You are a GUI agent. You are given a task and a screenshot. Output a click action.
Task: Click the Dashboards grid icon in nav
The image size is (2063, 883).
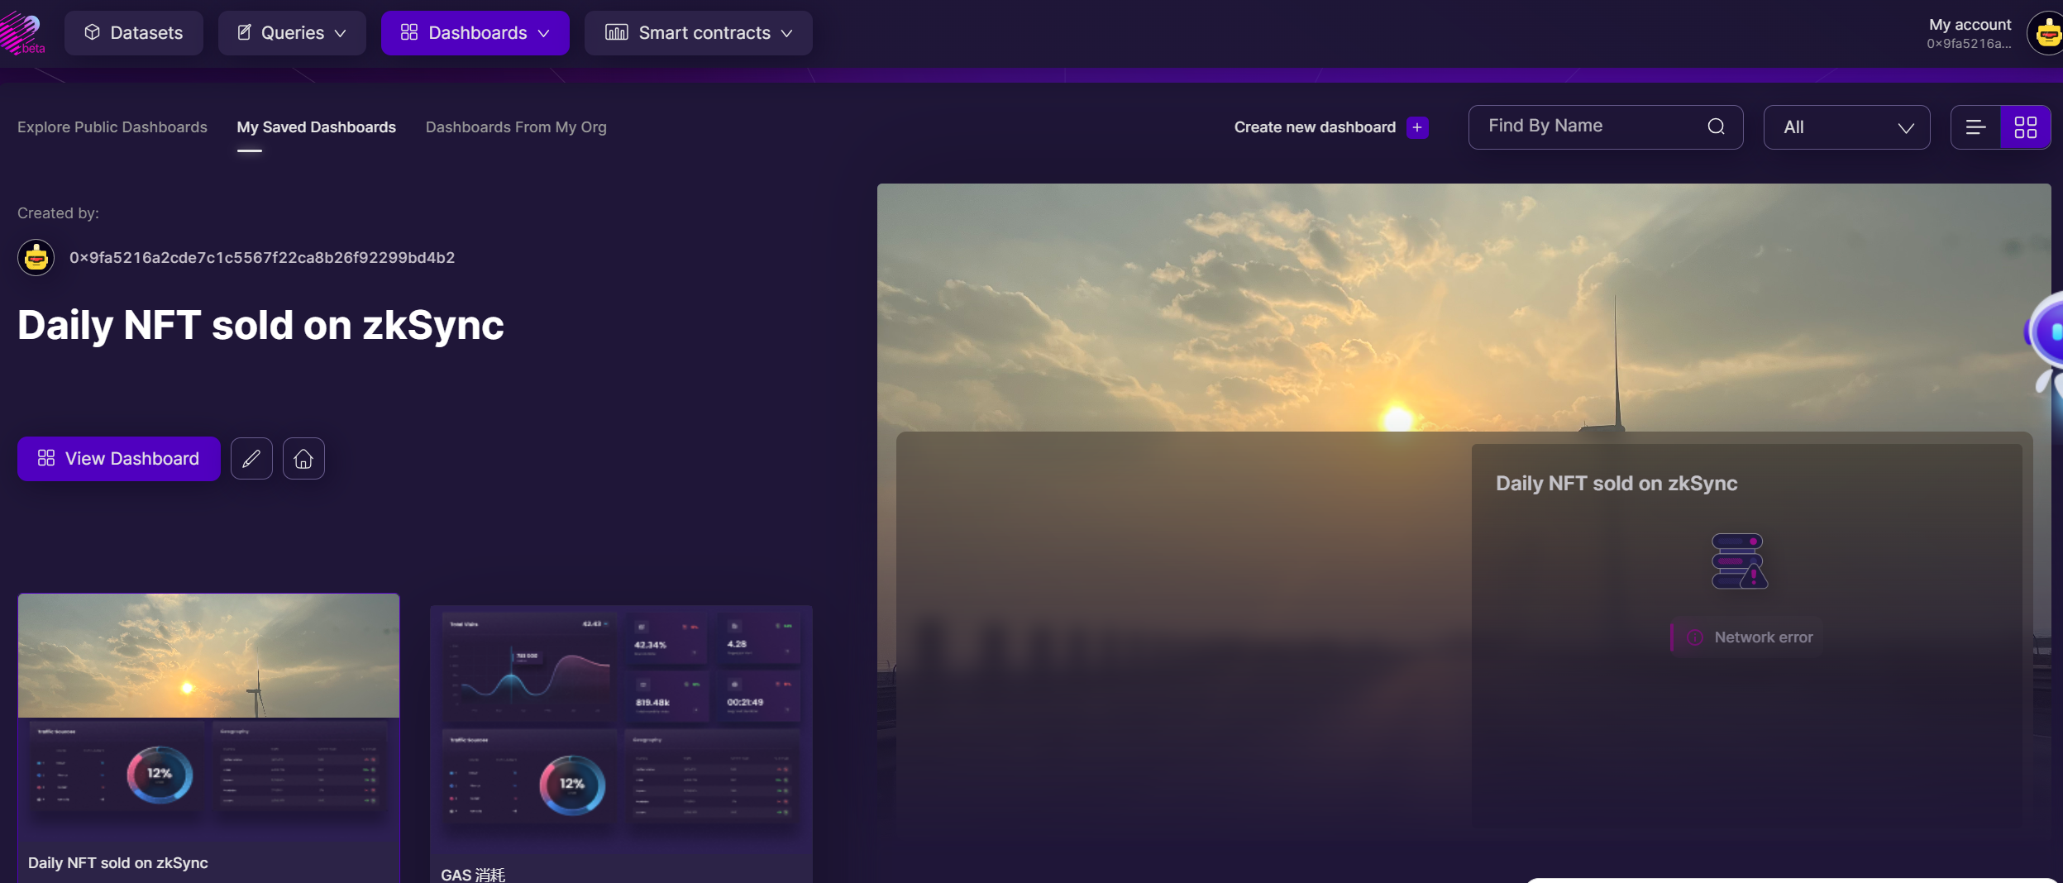409,32
